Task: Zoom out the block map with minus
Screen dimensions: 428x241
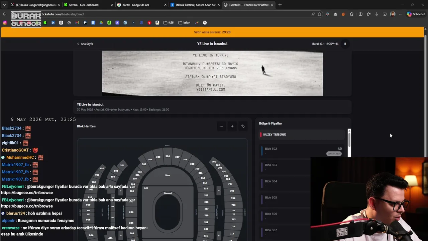Action: point(221,126)
